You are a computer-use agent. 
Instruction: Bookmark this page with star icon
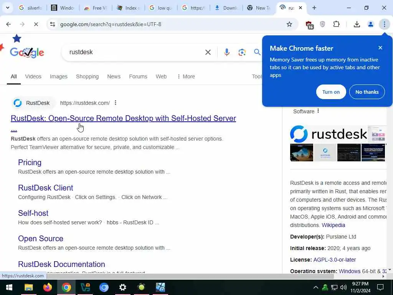tap(289, 24)
